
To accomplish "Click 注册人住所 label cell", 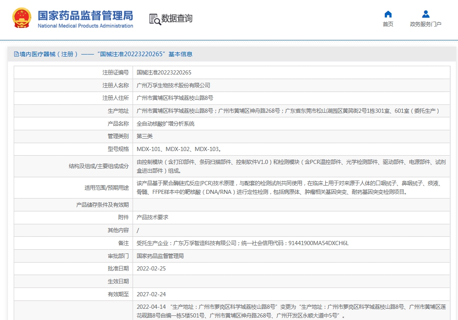I will click(x=73, y=98).
